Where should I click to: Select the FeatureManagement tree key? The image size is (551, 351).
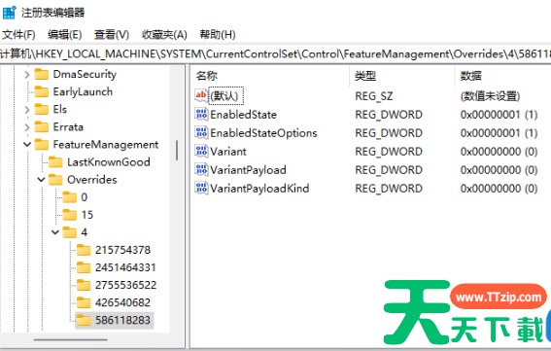coord(106,145)
